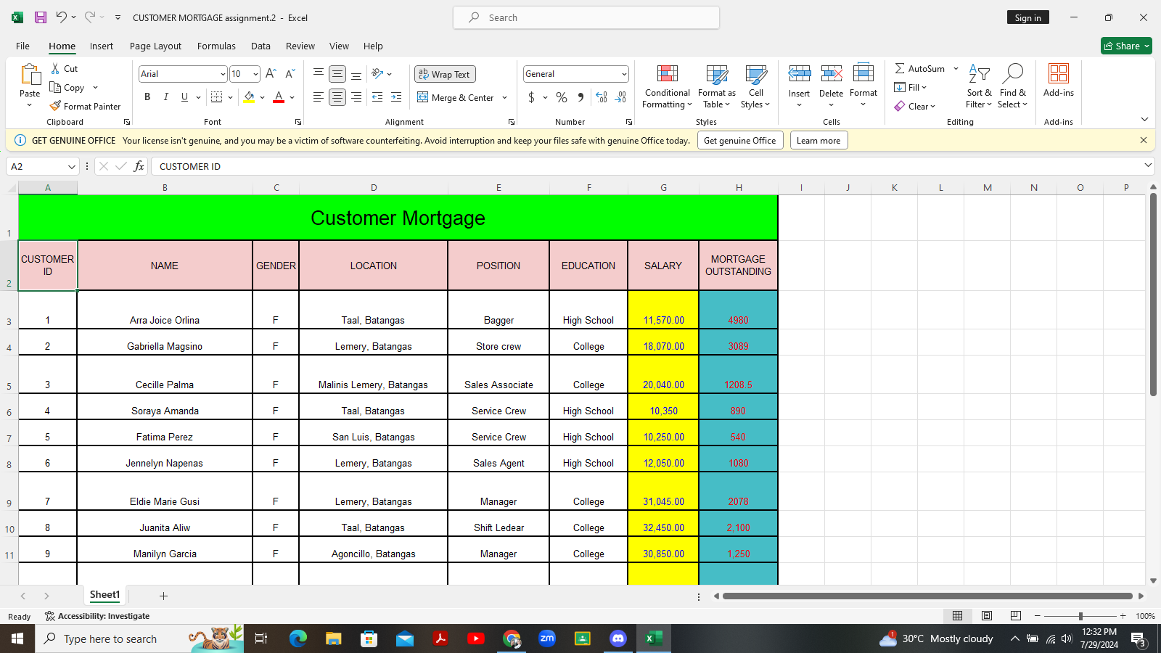The image size is (1161, 653).
Task: Launch Google Chrome from the taskbar
Action: pyautogui.click(x=512, y=638)
